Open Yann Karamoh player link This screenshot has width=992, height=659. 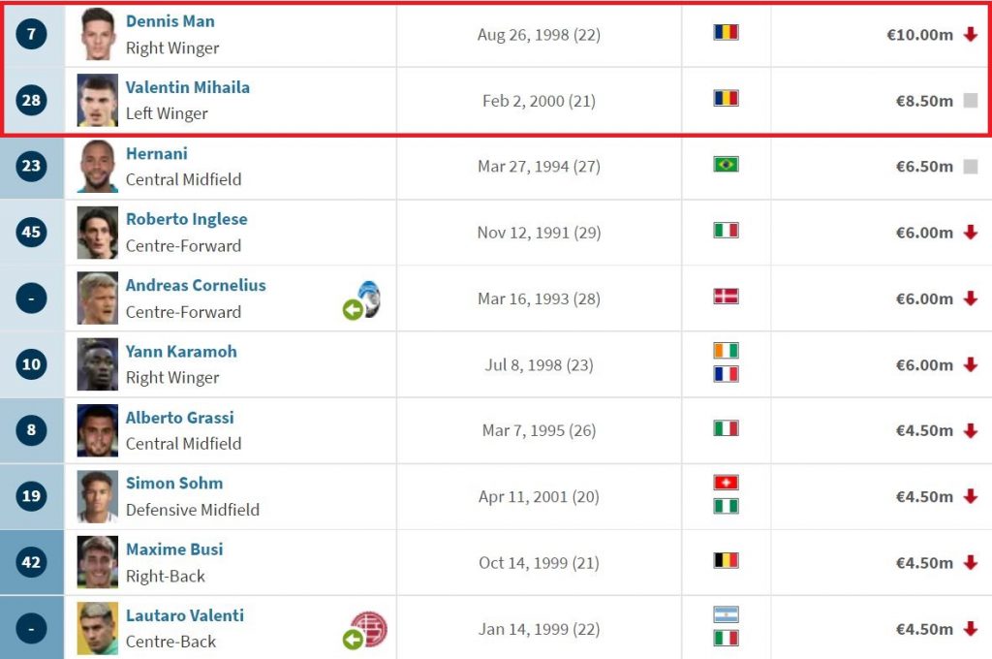click(x=181, y=351)
